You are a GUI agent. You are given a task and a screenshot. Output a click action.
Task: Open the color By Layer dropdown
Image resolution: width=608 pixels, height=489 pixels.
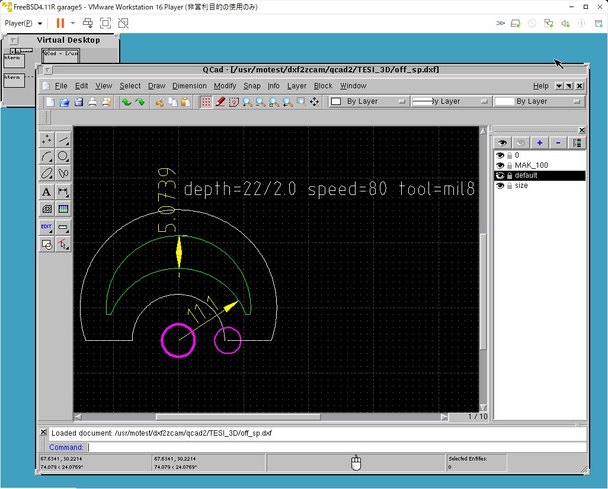coord(368,102)
